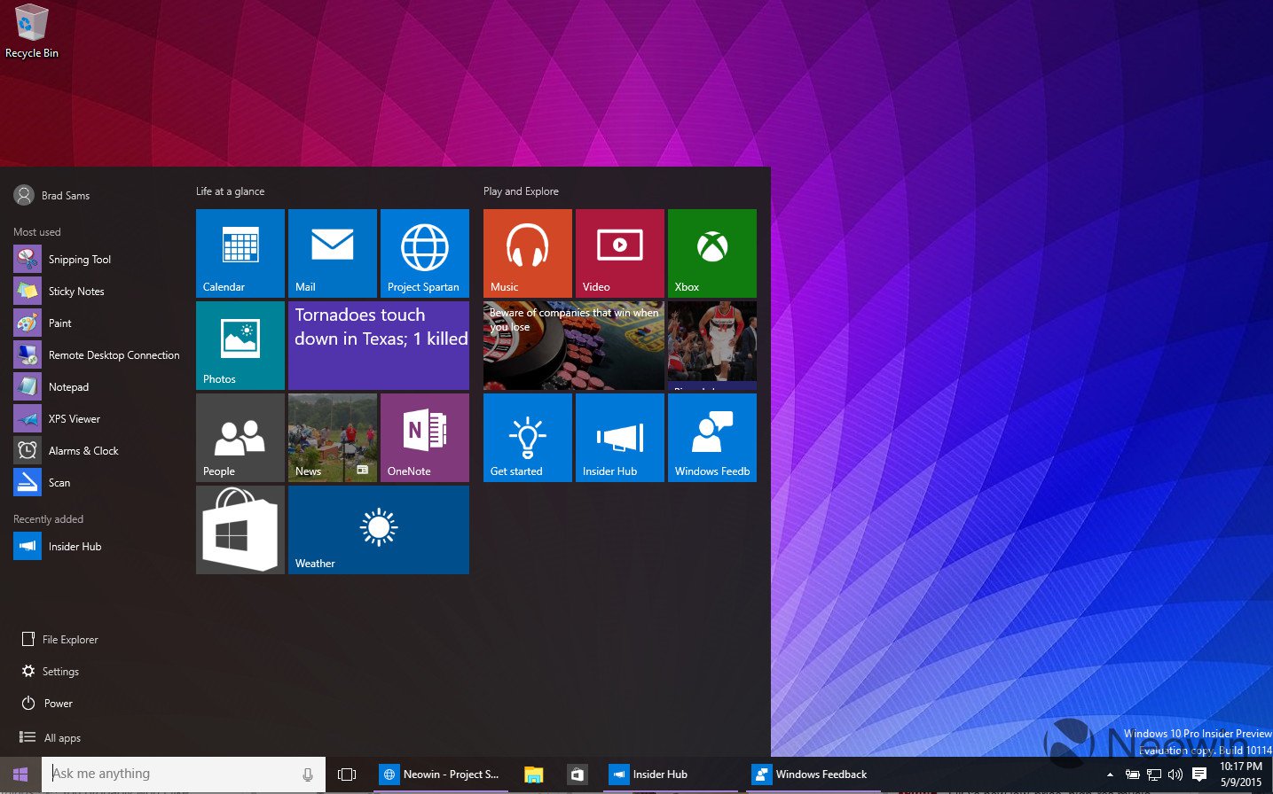
Task: Open Sticky Notes
Action: tap(75, 291)
